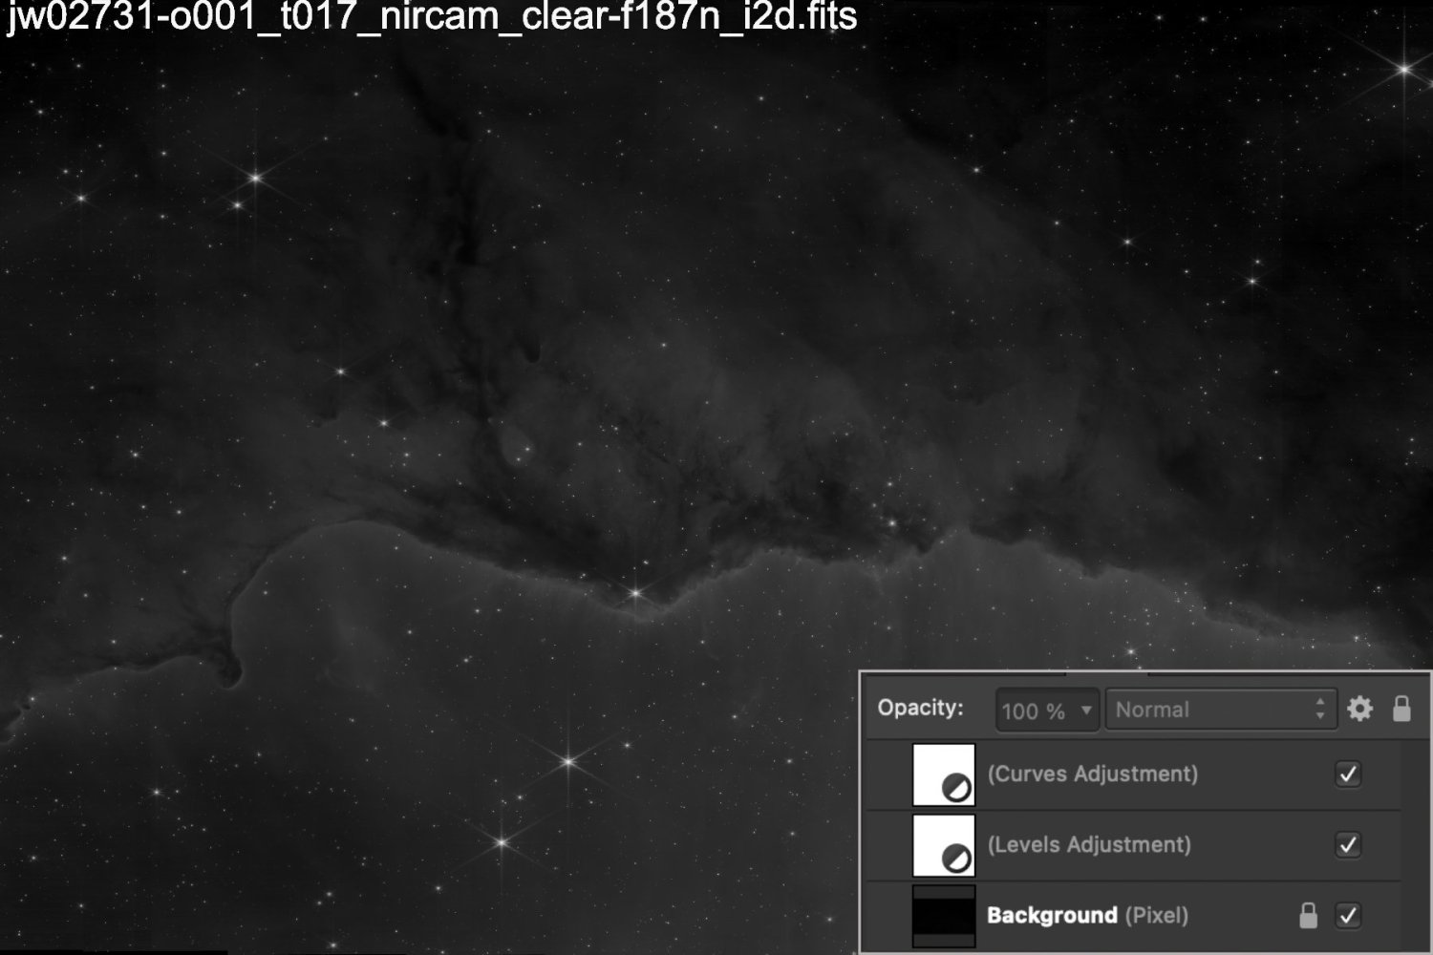Hide the Background layer via its checkbox
This screenshot has width=1433, height=955.
point(1349,916)
